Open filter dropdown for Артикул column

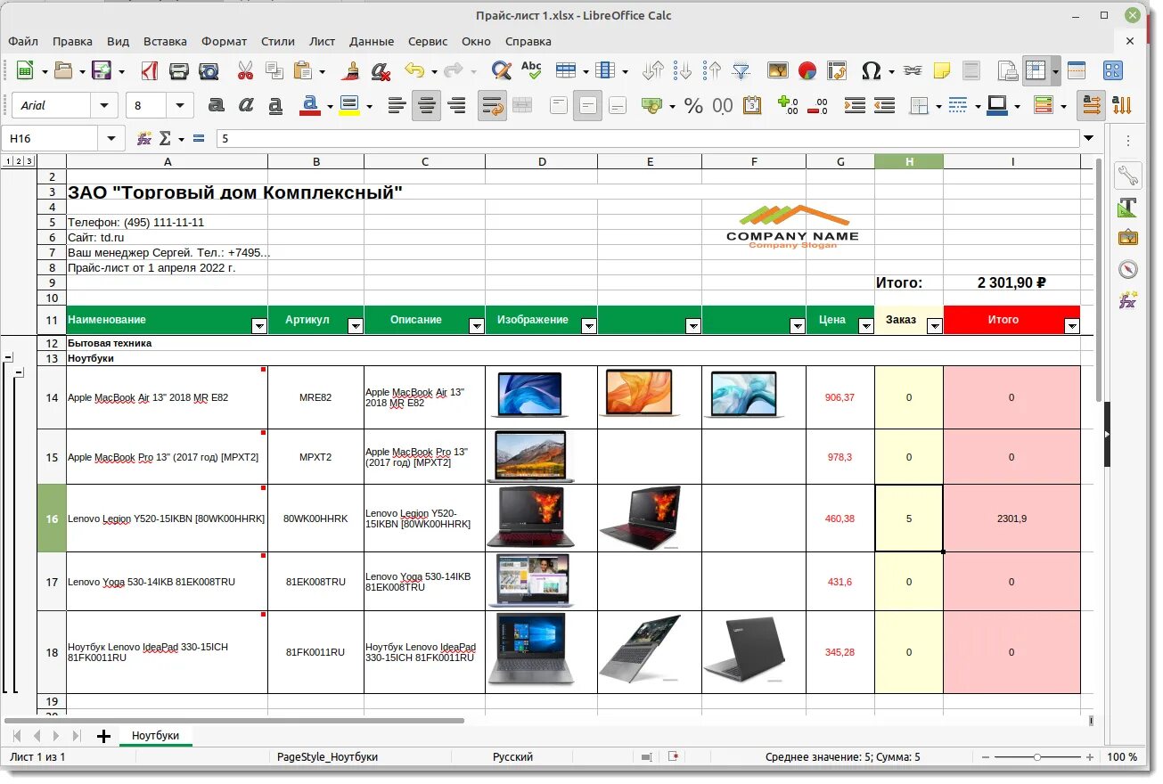[356, 326]
